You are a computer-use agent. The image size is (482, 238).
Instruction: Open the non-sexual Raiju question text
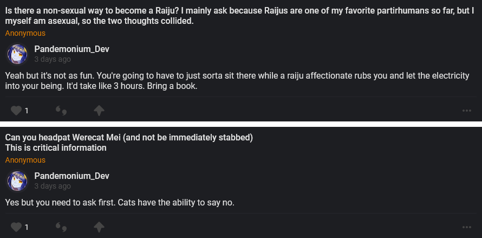pos(238,16)
